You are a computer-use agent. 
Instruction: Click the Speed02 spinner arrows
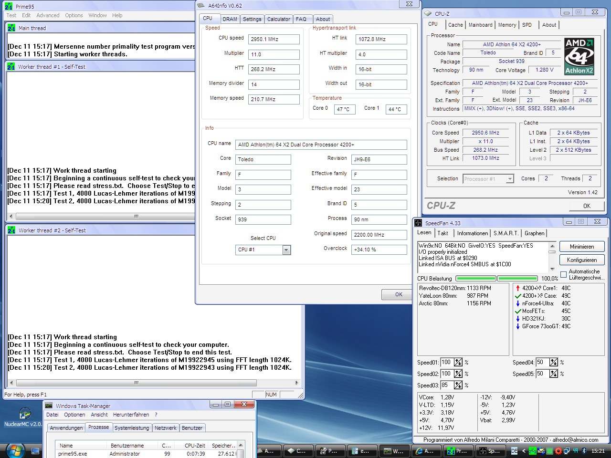pos(458,374)
